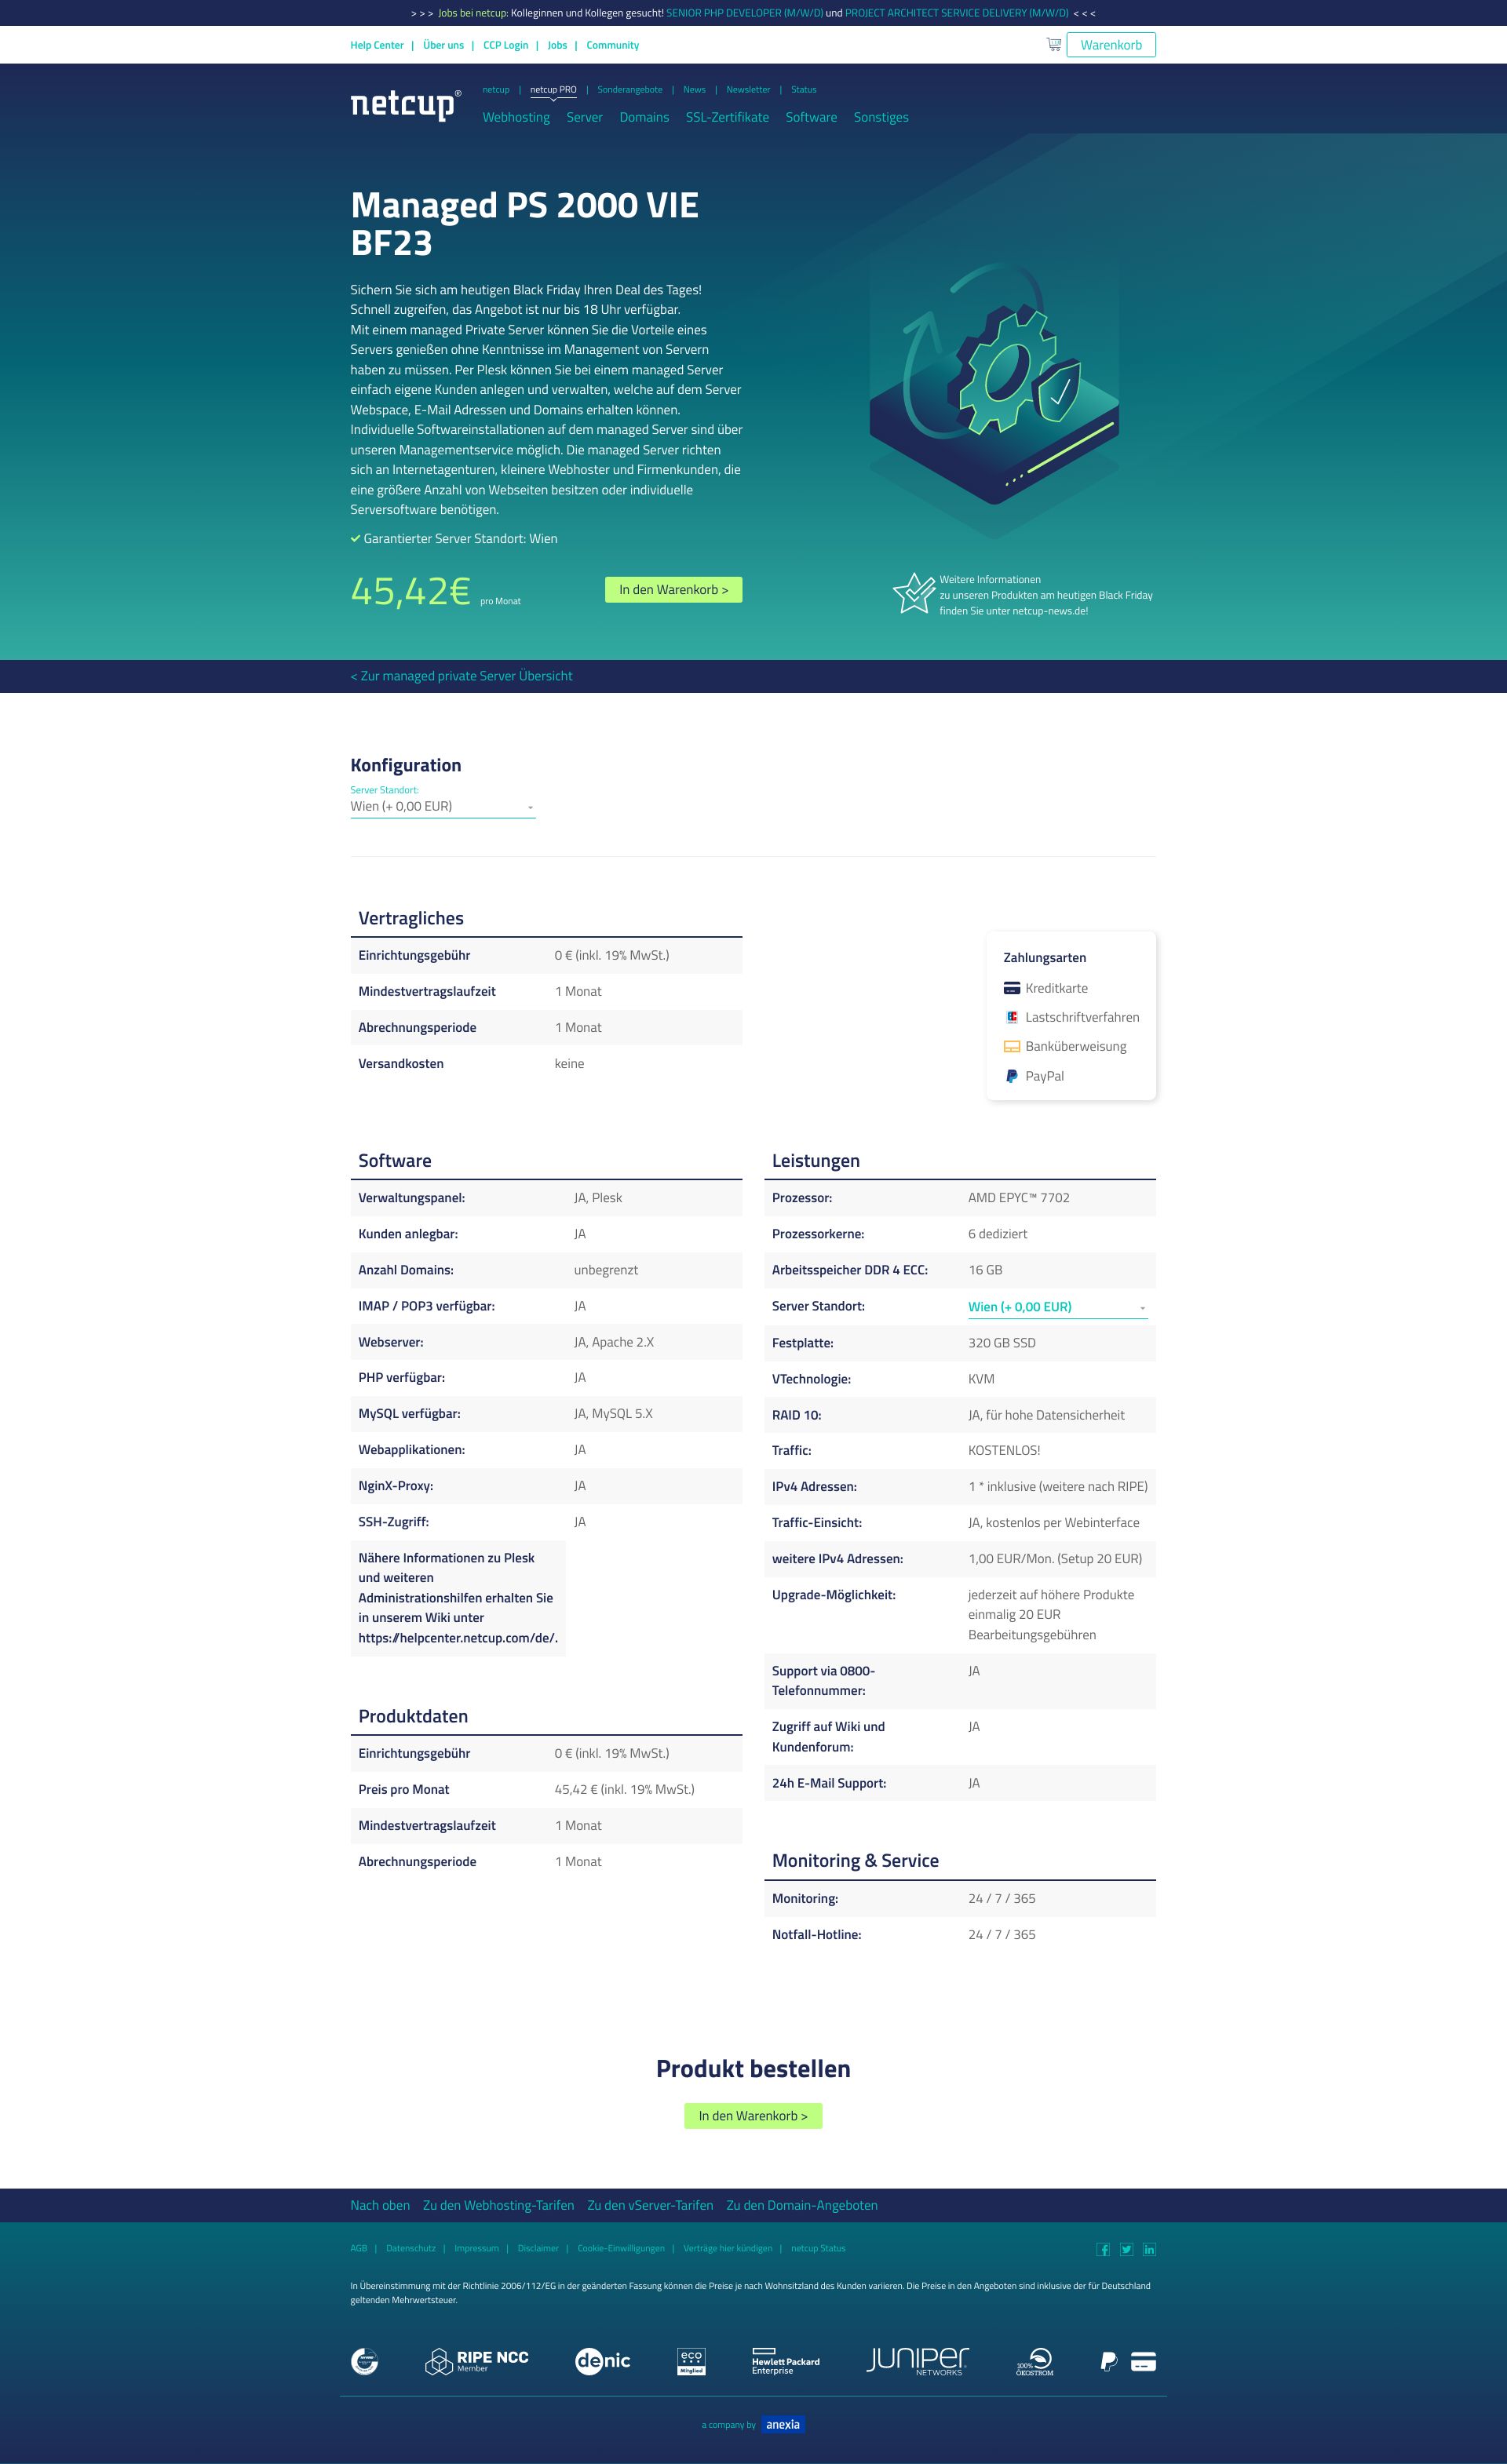
Task: Click the RIPE NCC Member logo
Action: pyautogui.click(x=476, y=2361)
